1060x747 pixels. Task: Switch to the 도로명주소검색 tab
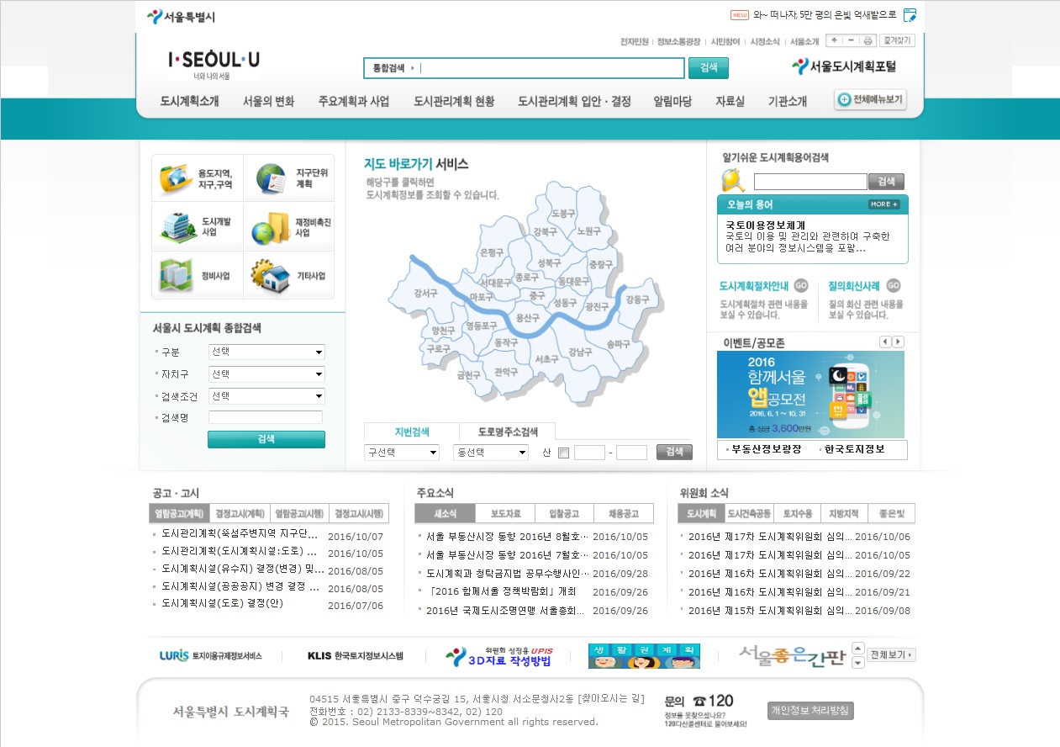click(x=507, y=432)
